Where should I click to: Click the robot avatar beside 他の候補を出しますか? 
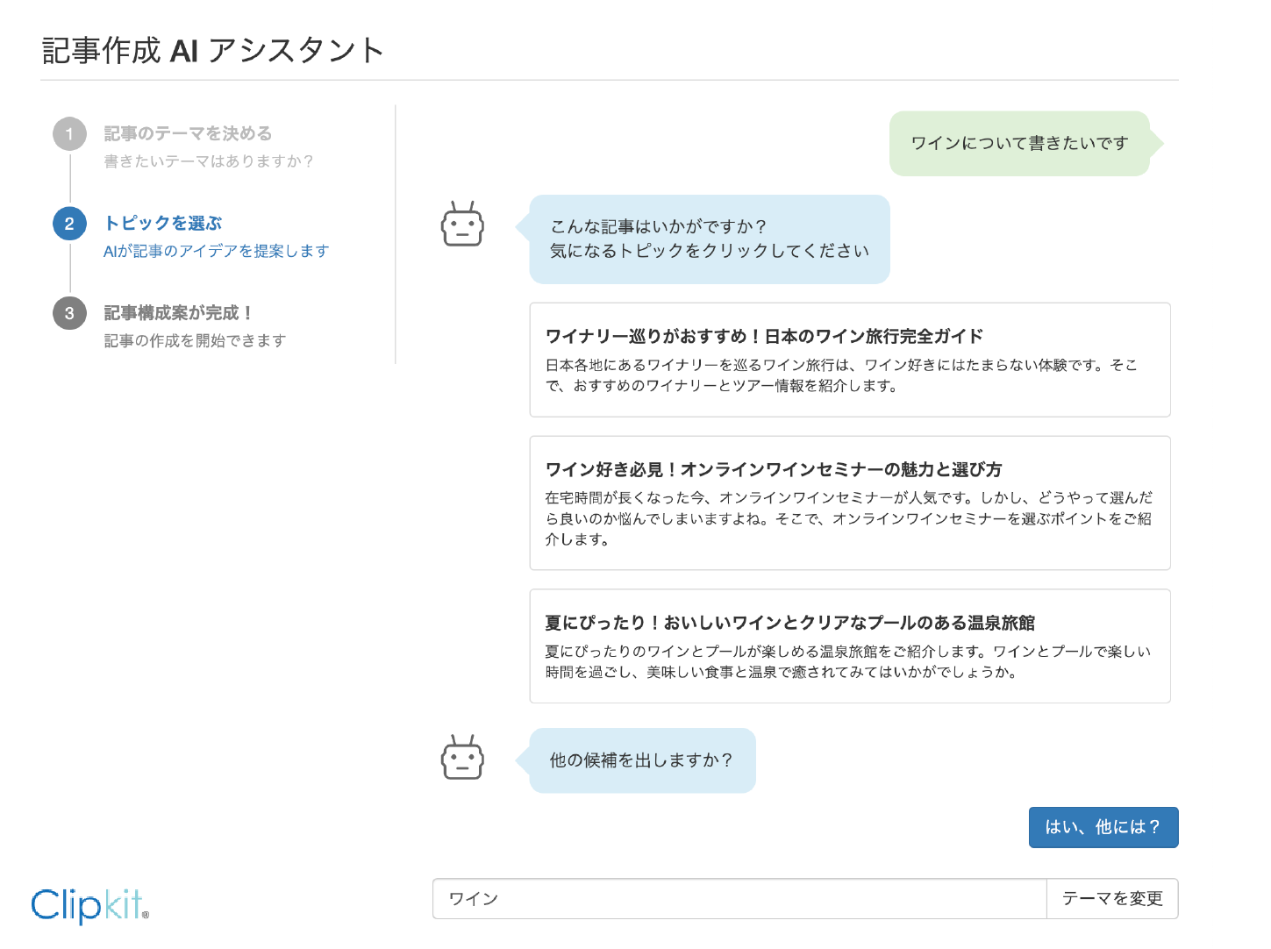tap(462, 759)
